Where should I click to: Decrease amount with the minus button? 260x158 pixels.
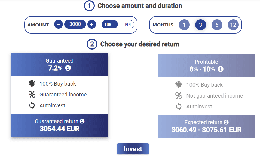tap(58, 24)
